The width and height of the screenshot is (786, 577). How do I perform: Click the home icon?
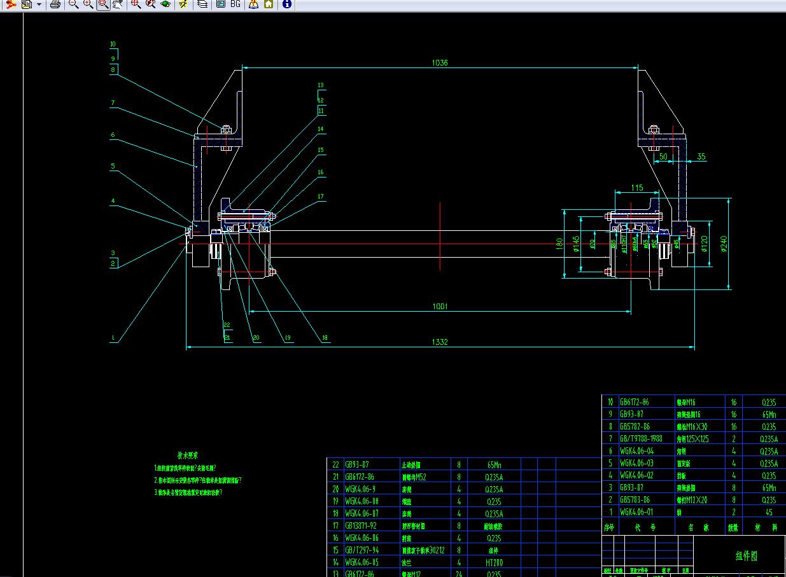[269, 4]
